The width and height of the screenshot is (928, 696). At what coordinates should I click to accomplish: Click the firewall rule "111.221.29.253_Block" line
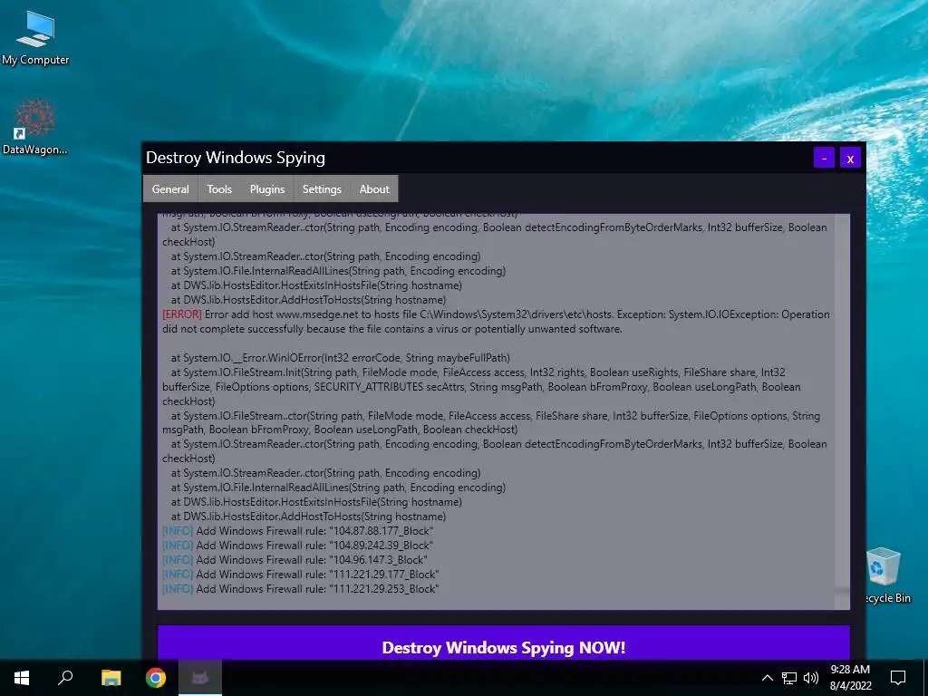[301, 589]
